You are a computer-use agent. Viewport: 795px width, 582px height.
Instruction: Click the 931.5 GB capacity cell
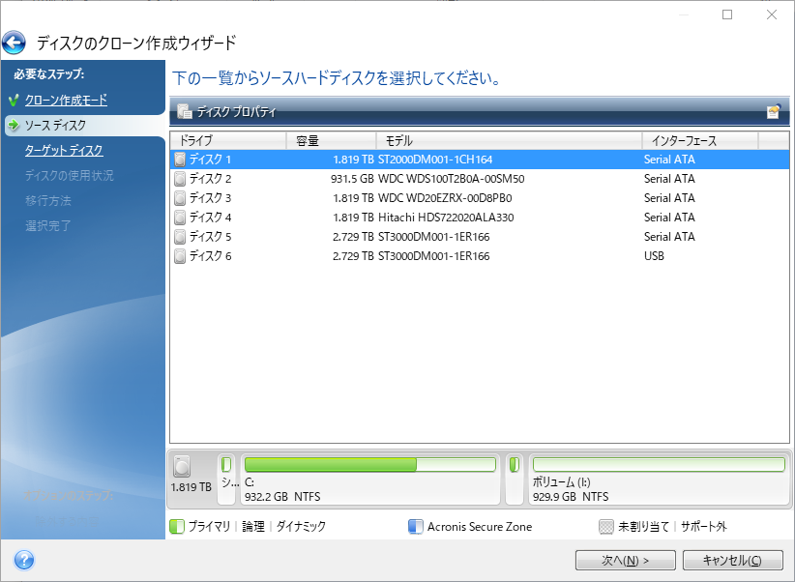point(352,179)
